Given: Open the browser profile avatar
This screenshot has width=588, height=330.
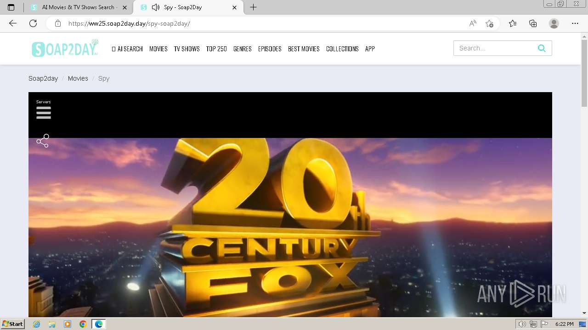Looking at the screenshot, I should 554,23.
